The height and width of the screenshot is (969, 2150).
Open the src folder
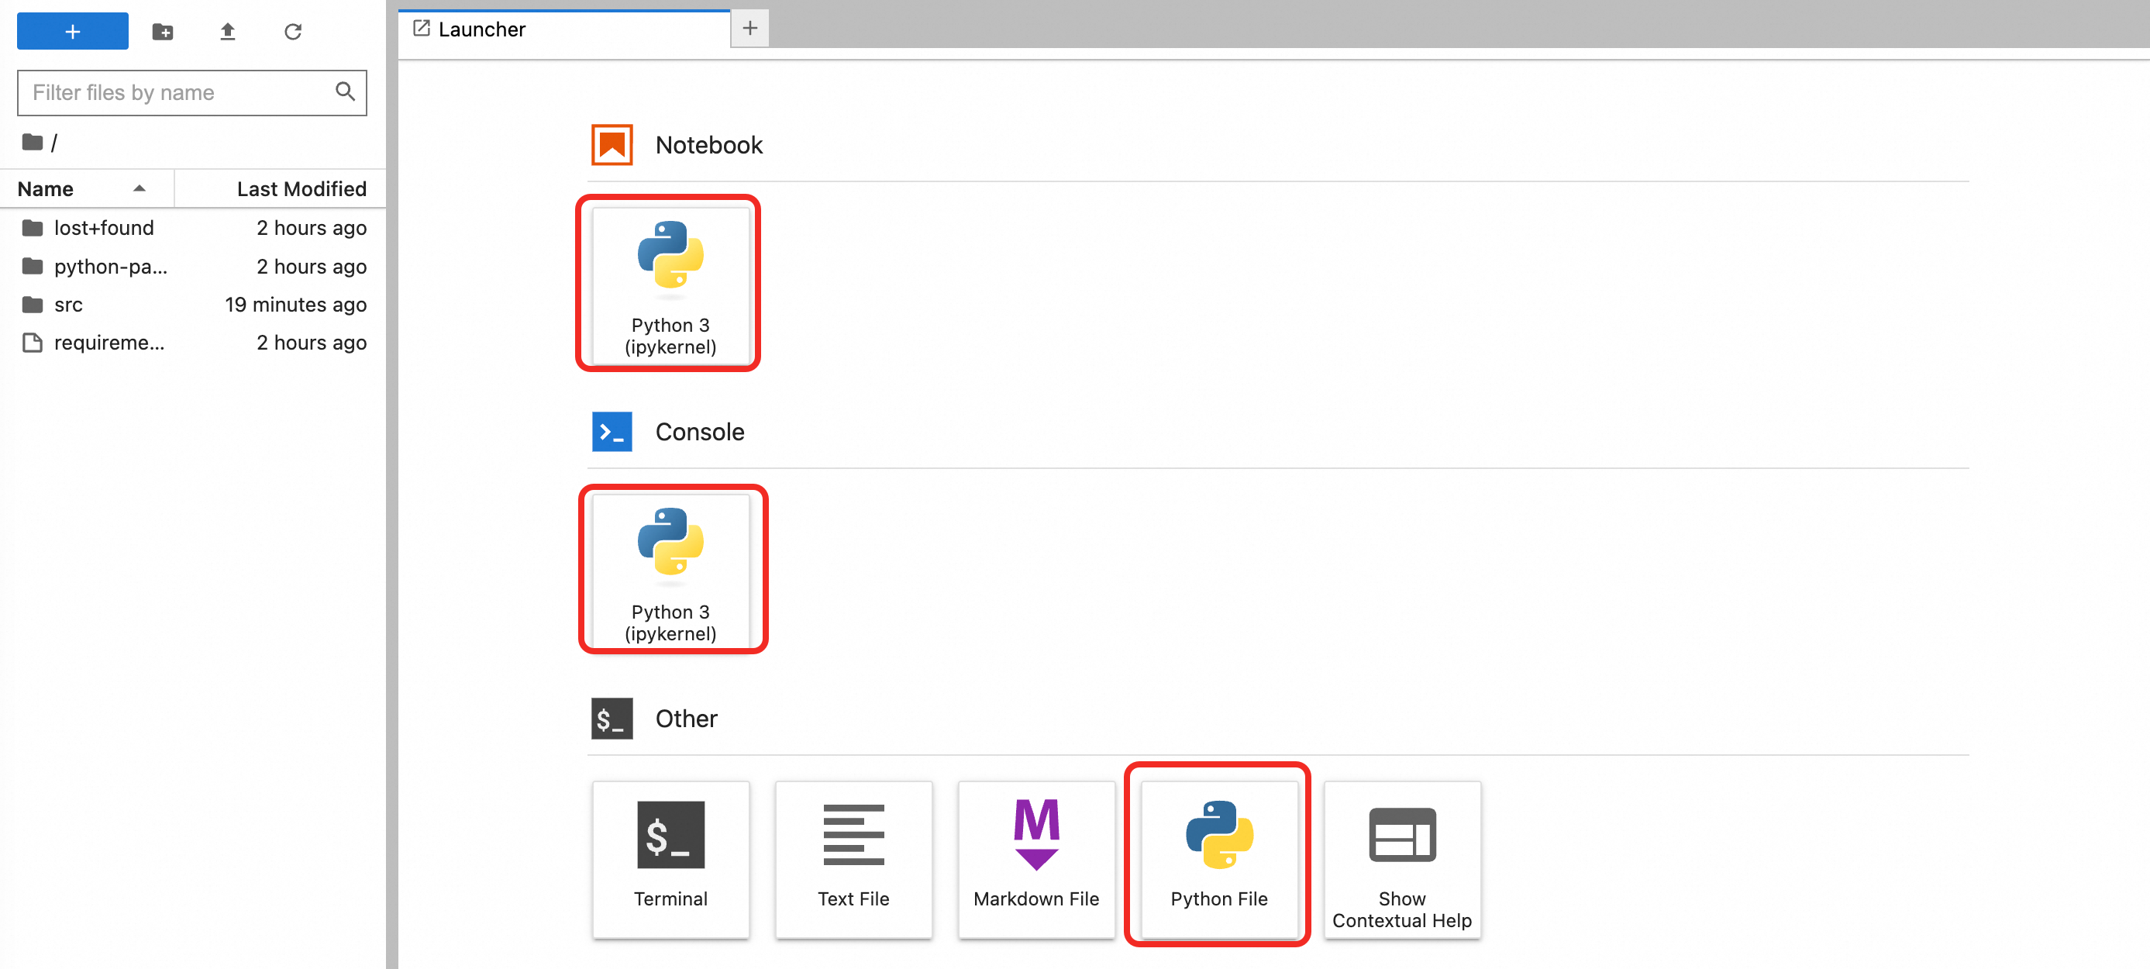(x=68, y=305)
